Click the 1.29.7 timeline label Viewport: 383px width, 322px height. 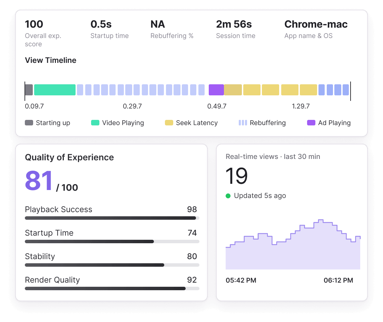coord(301,106)
